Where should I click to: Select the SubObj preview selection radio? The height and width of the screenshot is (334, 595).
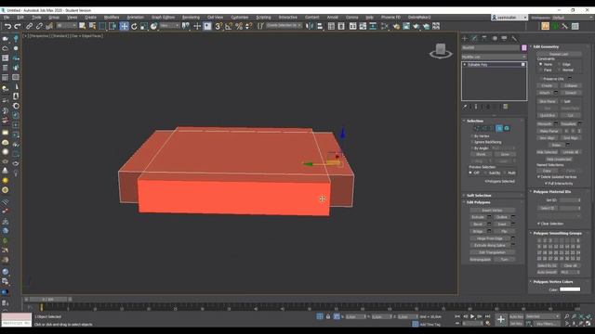tap(486, 173)
